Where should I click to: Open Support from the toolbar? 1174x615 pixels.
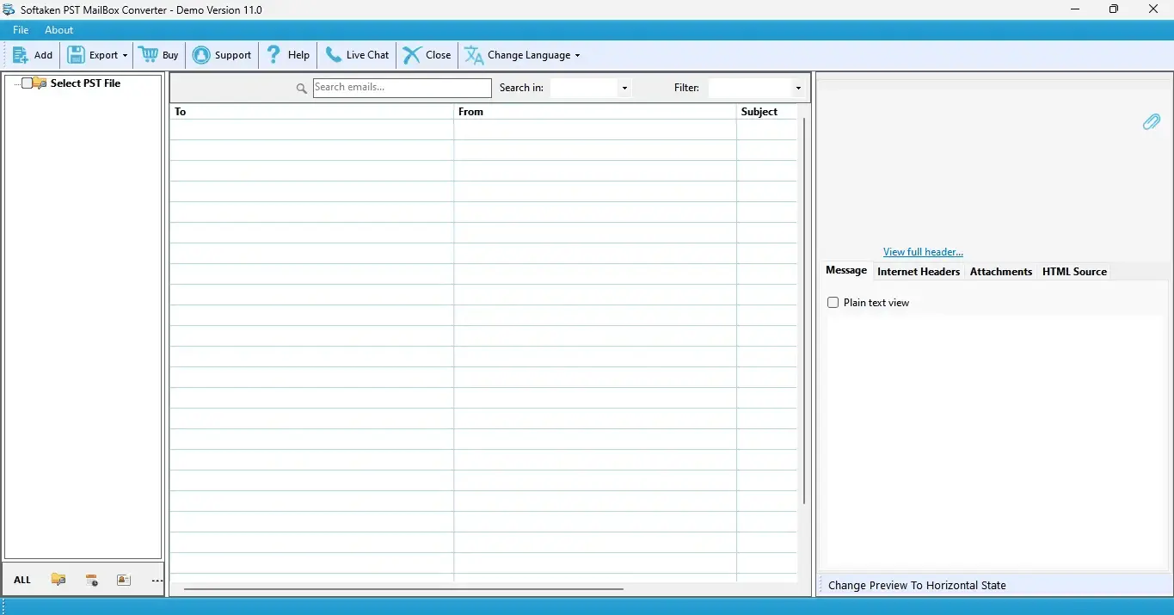click(x=222, y=55)
